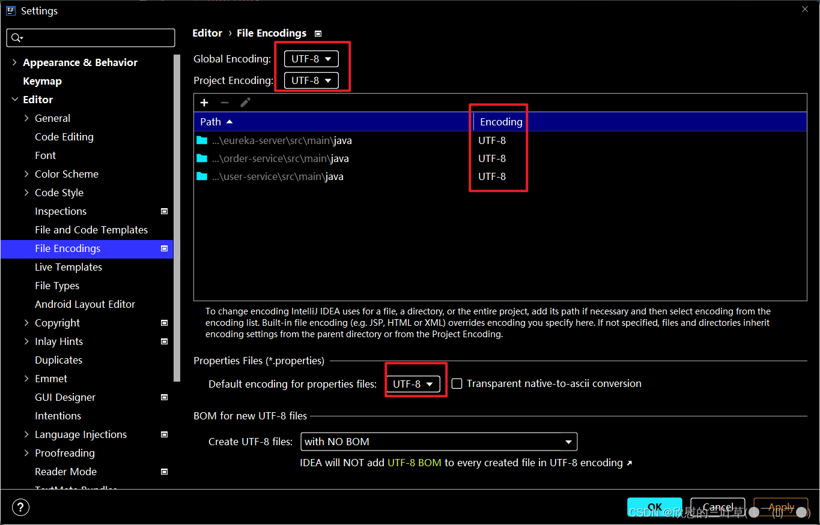Click UTF-8 encoding cell for order-service
Image resolution: width=820 pixels, height=525 pixels.
(x=492, y=158)
